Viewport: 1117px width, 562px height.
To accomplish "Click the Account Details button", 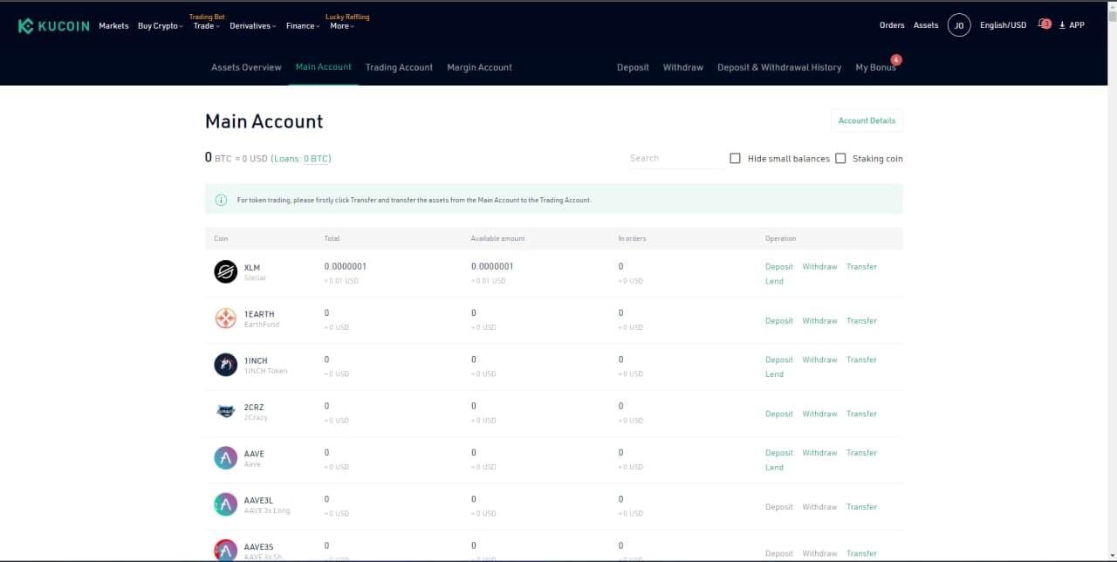I will (x=867, y=120).
